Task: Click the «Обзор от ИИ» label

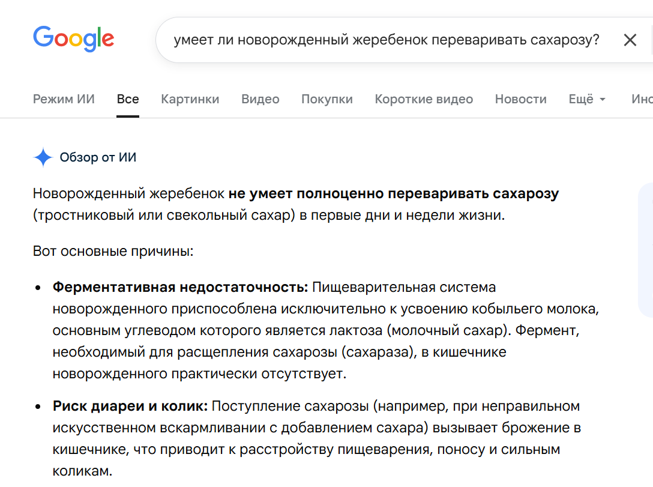Action: coord(97,157)
